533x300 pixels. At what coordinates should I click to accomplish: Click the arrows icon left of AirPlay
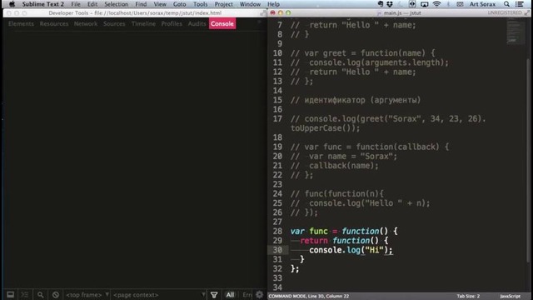point(412,4)
